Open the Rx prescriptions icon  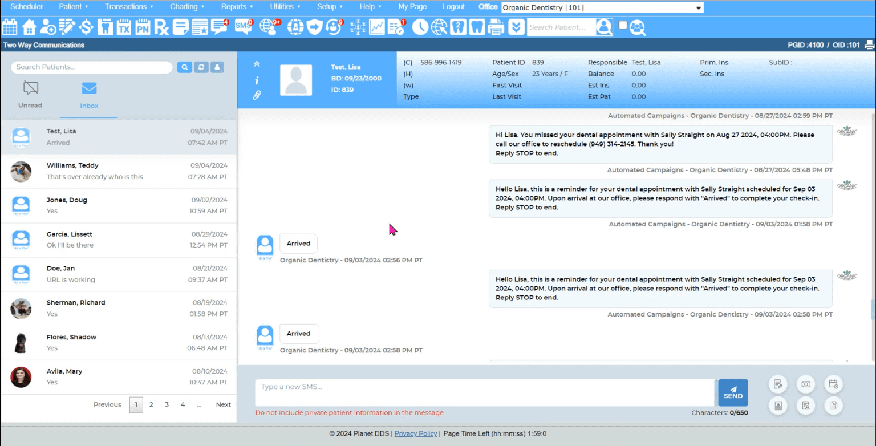point(161,26)
